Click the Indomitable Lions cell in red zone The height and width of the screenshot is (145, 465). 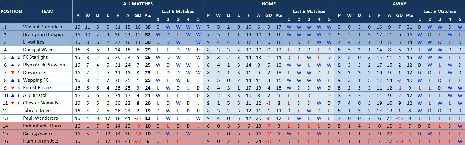[x=42, y=126]
